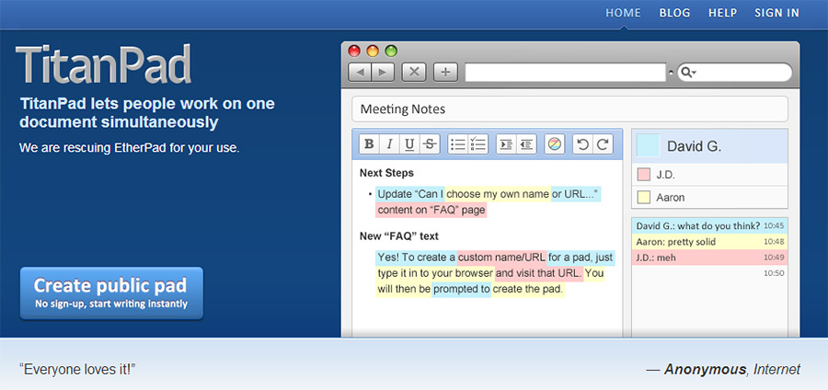
Task: Insert a checklist using the checkmark list icon
Action: pyautogui.click(x=477, y=144)
